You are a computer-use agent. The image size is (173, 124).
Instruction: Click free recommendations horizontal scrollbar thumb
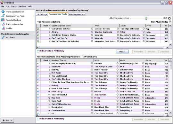[x=101, y=47]
